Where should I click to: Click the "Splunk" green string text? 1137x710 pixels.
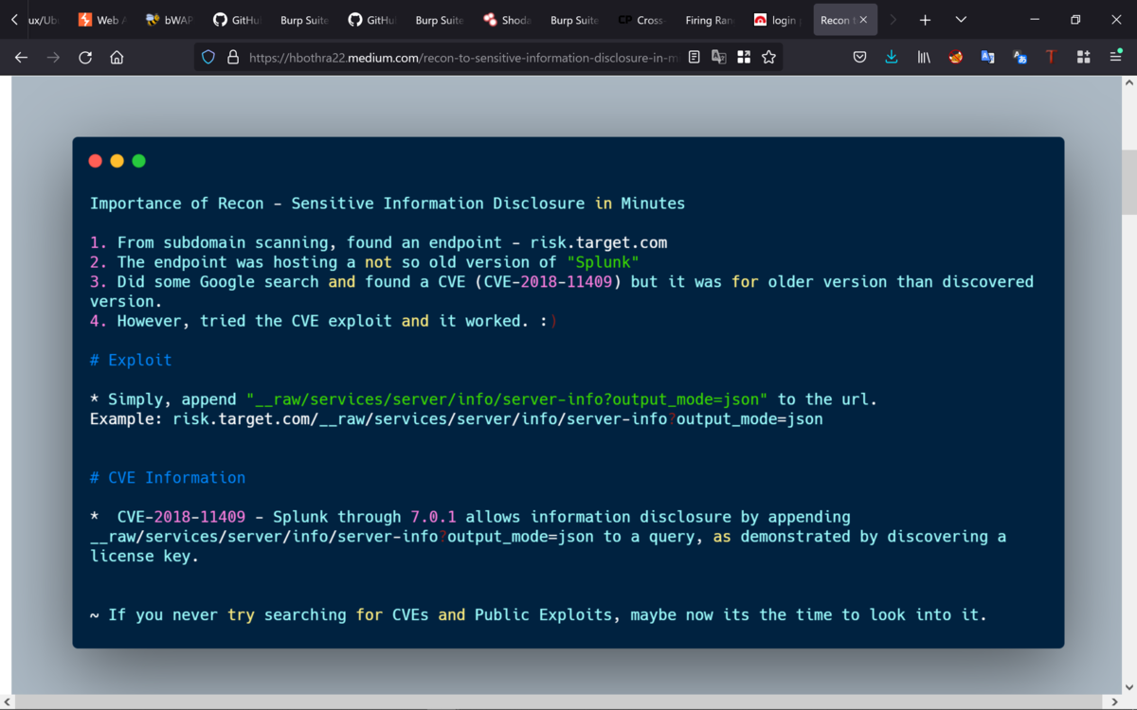click(604, 262)
